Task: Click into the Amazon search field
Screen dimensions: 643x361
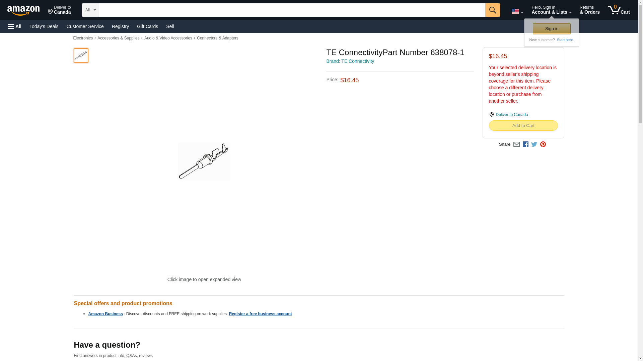Action: pos(292,10)
